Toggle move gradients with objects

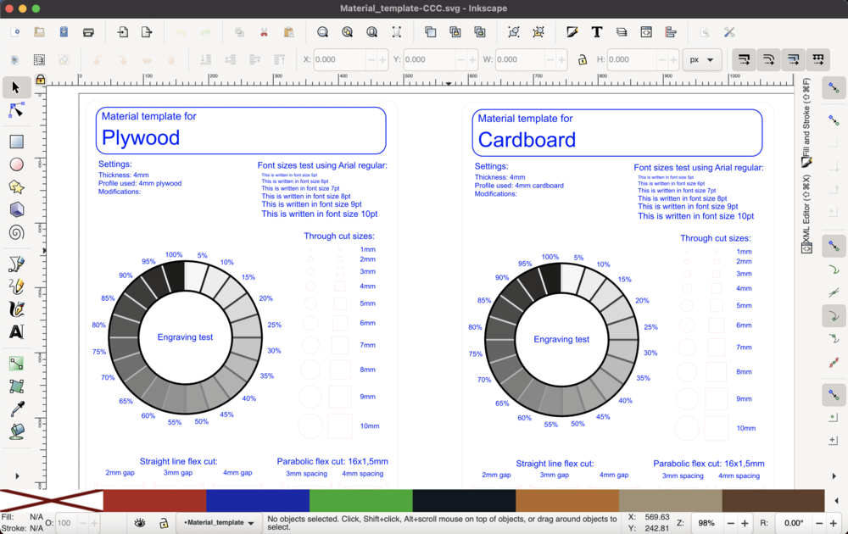tap(794, 59)
